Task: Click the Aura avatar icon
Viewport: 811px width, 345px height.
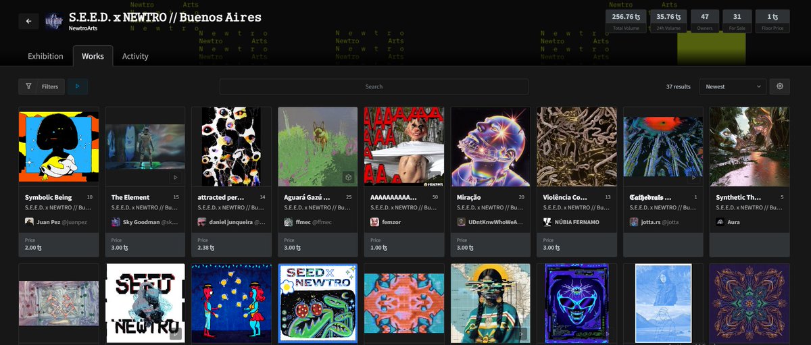Action: (721, 221)
